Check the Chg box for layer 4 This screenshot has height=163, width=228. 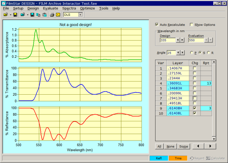click(195, 83)
